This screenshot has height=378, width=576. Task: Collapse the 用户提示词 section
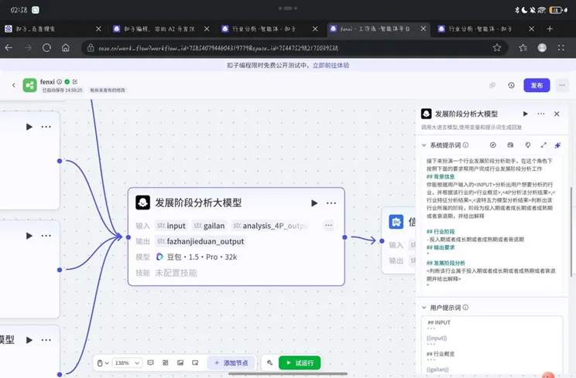(424, 308)
